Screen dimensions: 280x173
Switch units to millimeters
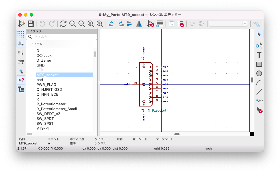[21, 61]
